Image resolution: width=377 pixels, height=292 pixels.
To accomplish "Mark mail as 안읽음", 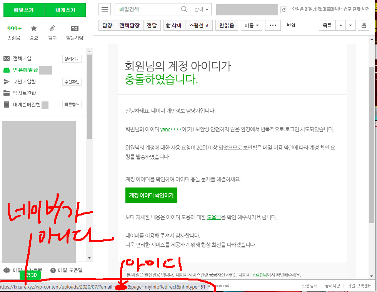I will point(227,25).
